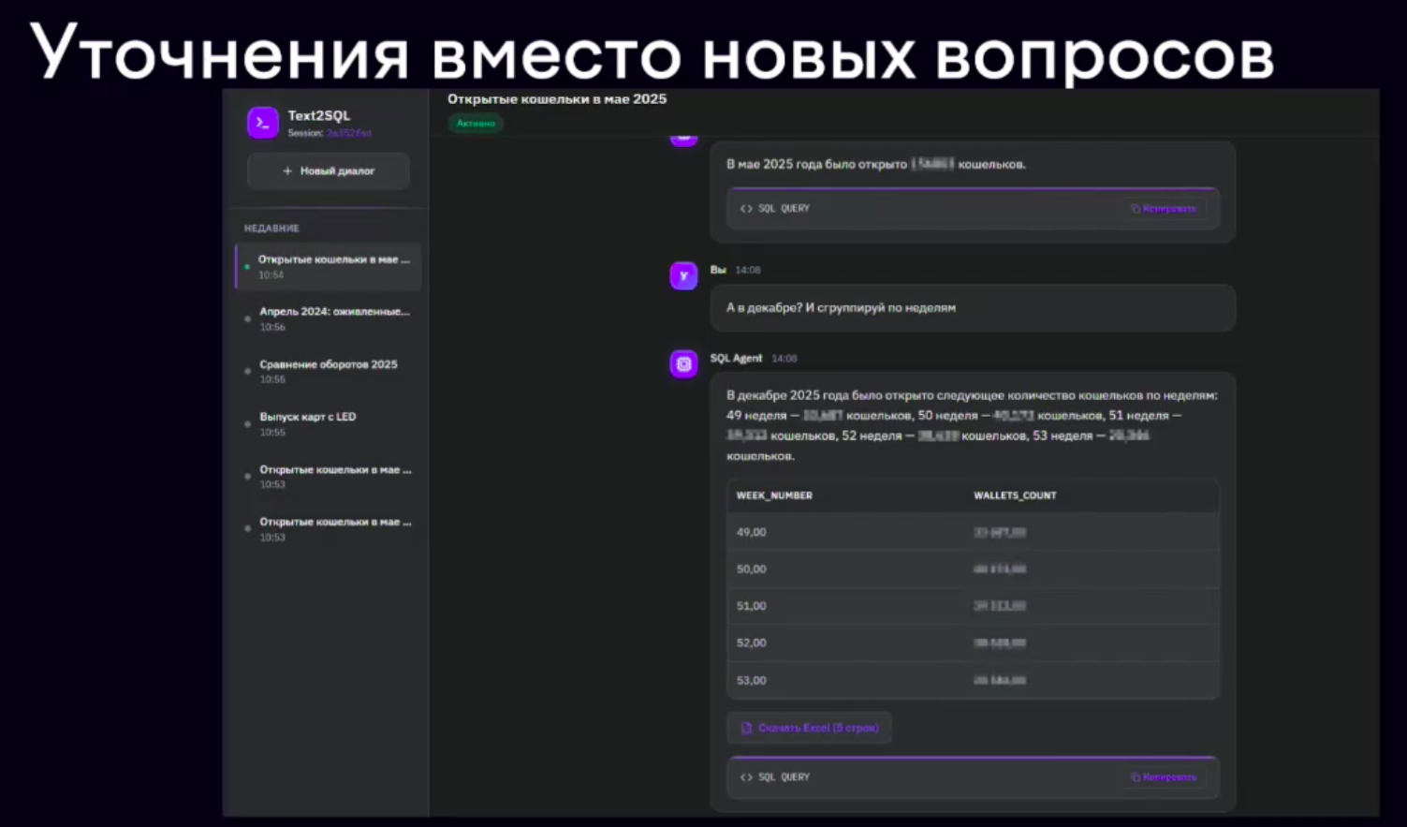This screenshot has width=1407, height=827.
Task: Expand SQL QUERY below the Excel download button
Action: [775, 777]
